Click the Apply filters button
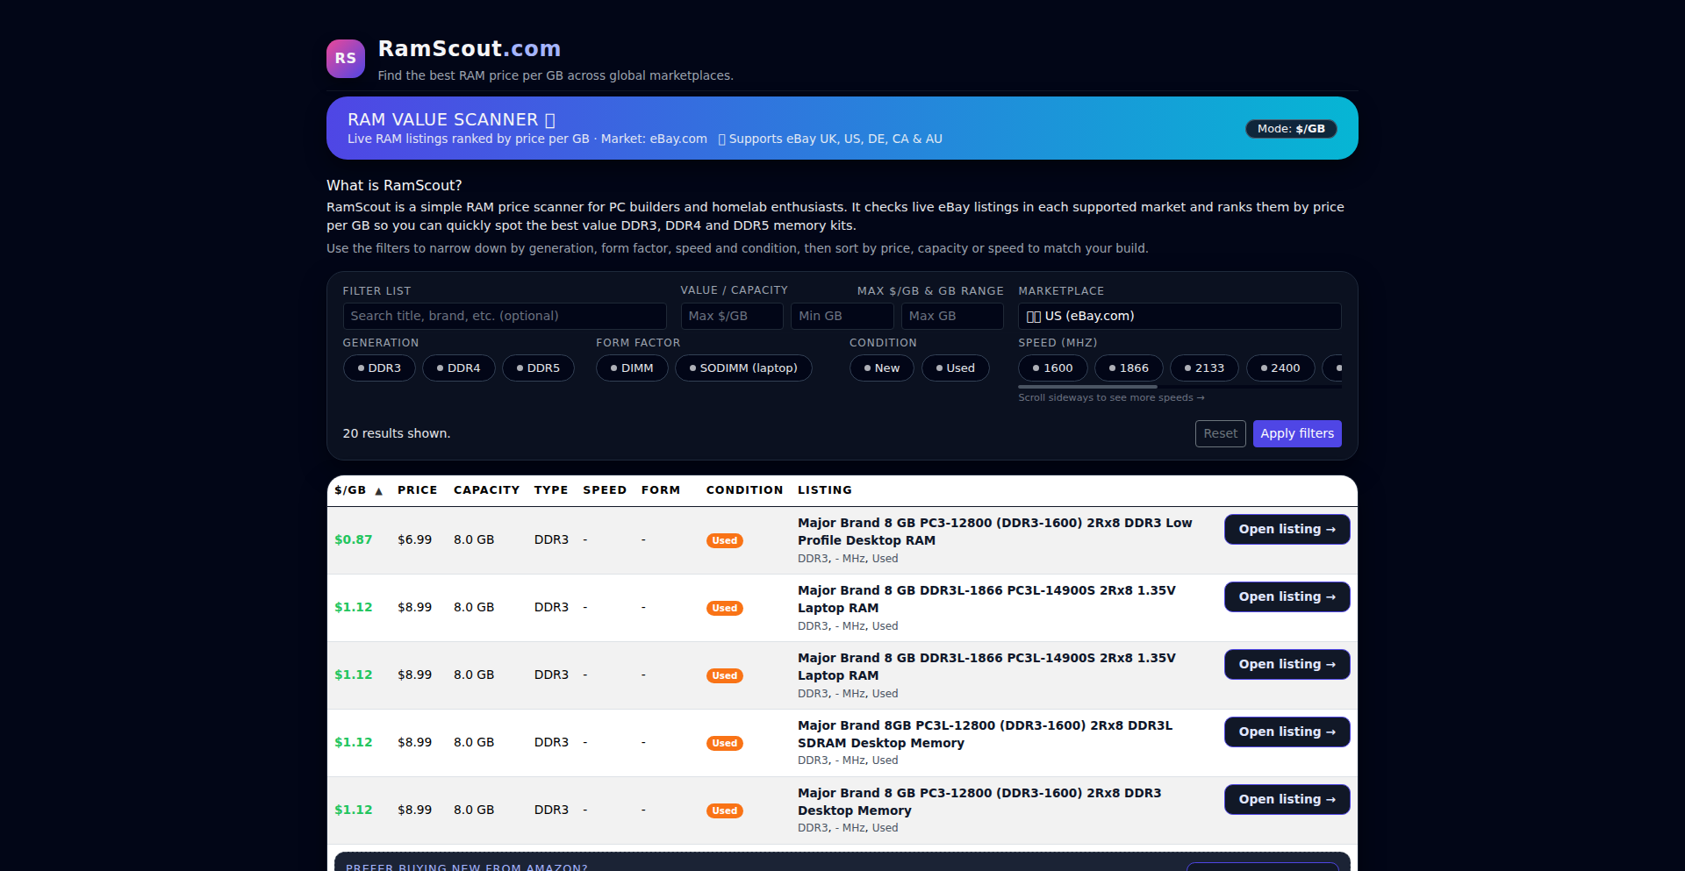1685x871 pixels. tap(1297, 434)
